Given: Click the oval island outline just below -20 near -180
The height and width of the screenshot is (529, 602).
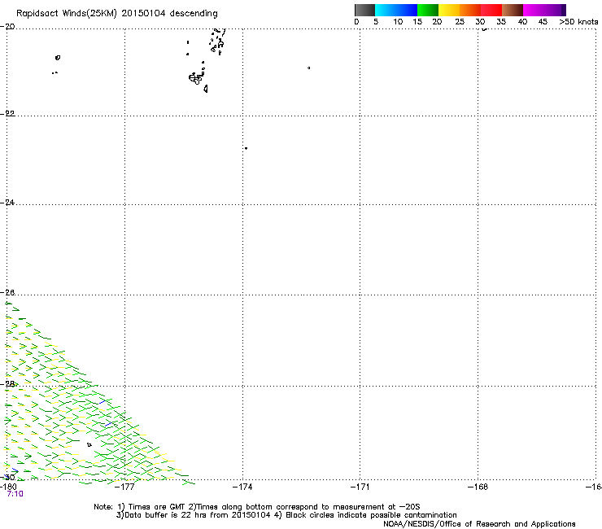Looking at the screenshot, I should 58,58.
